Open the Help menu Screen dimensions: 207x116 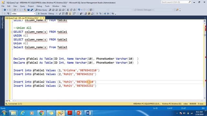64,6
